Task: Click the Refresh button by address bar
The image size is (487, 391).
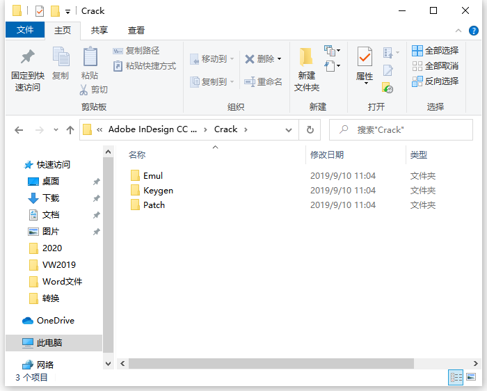Action: coord(310,130)
